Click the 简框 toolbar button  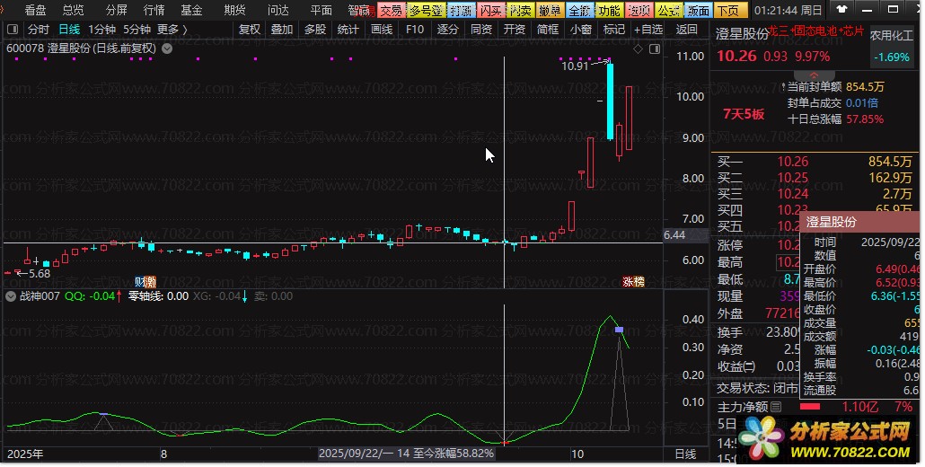(x=548, y=30)
